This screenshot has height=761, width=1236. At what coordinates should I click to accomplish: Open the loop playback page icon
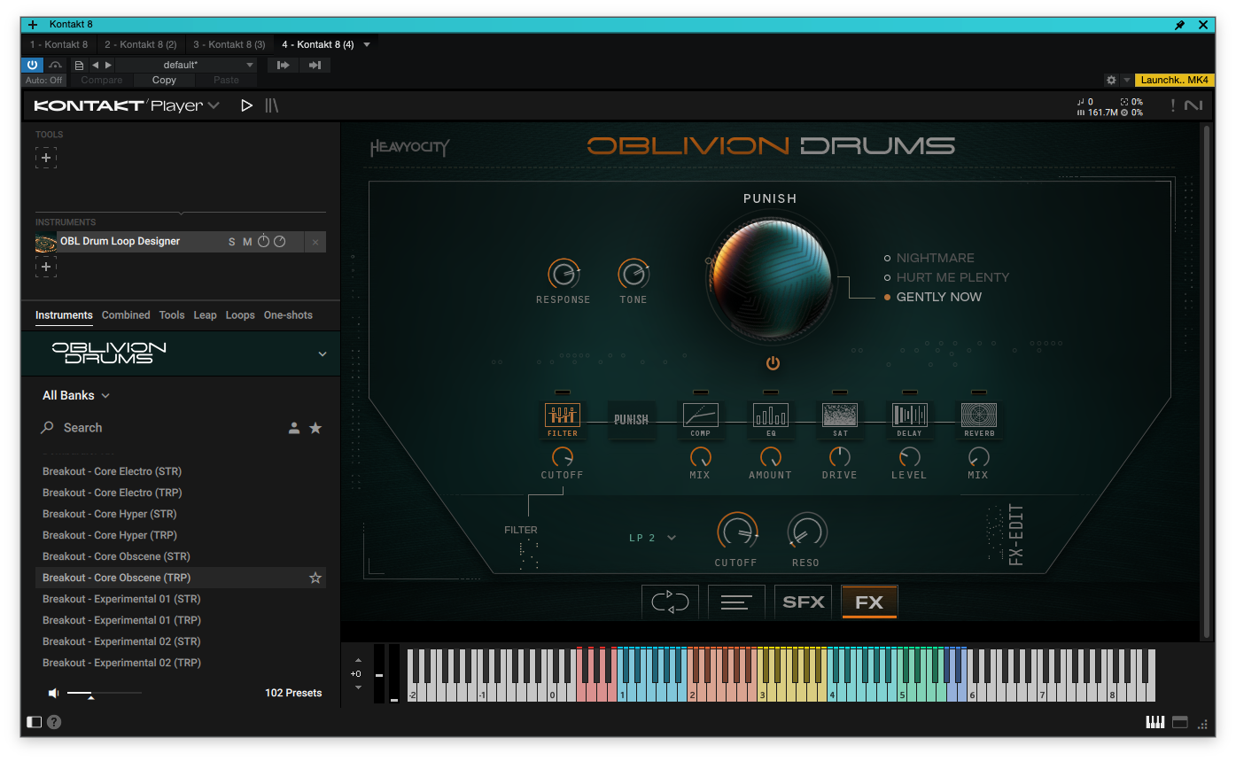point(670,602)
